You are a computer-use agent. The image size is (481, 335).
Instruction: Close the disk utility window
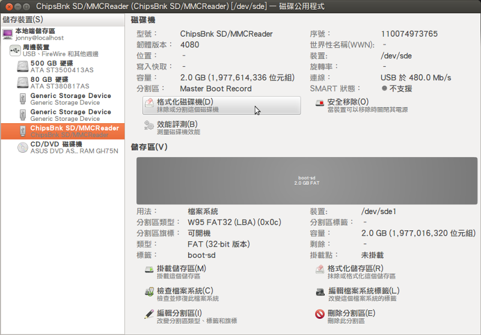tap(9, 7)
